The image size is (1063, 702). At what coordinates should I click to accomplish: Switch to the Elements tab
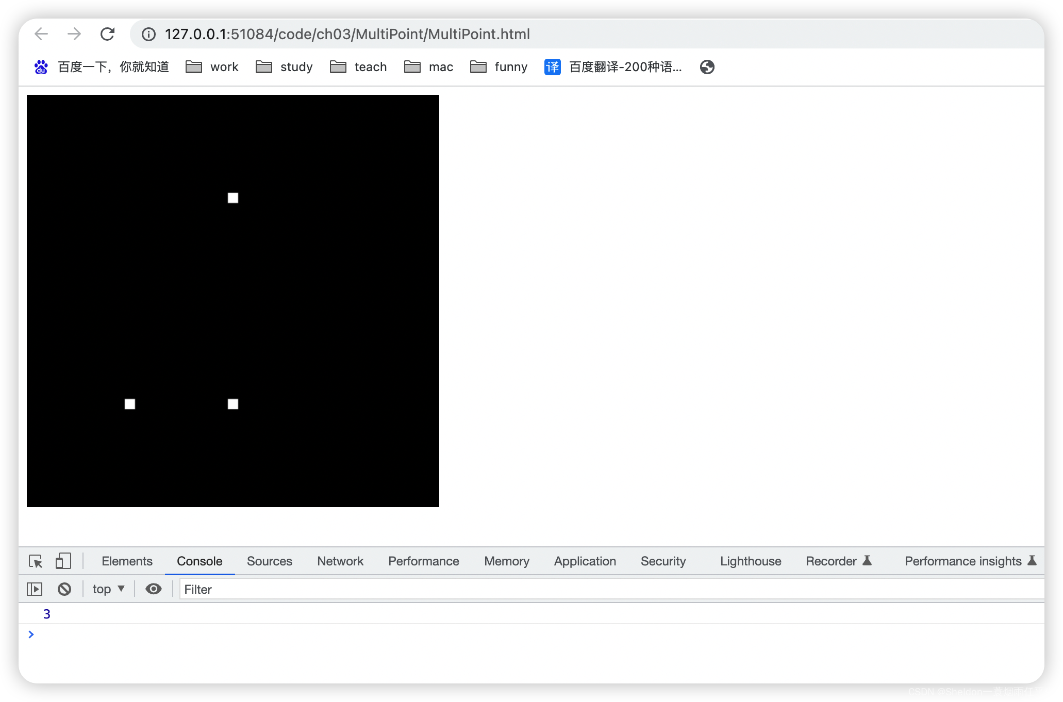pyautogui.click(x=127, y=561)
